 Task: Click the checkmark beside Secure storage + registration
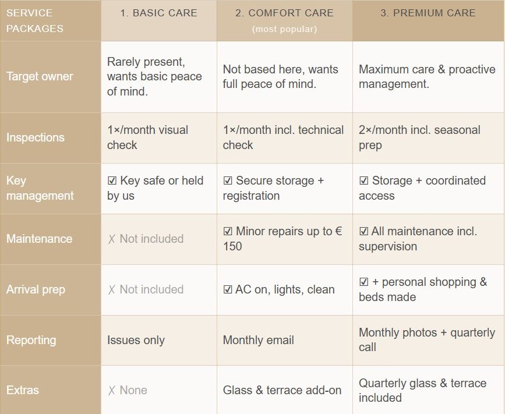click(x=228, y=181)
